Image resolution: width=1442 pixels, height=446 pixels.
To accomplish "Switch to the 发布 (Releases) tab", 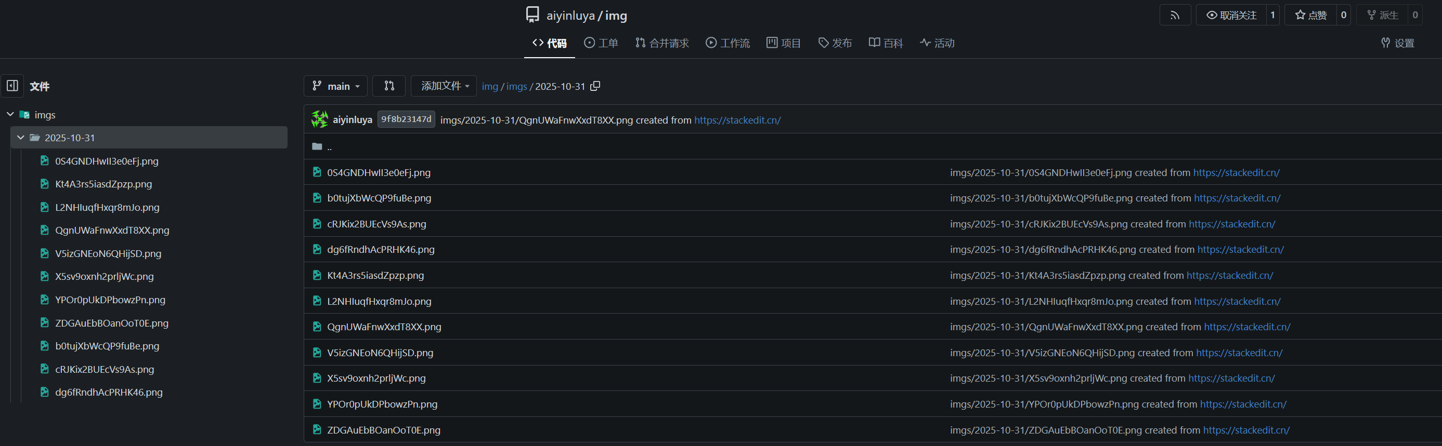I will click(835, 43).
